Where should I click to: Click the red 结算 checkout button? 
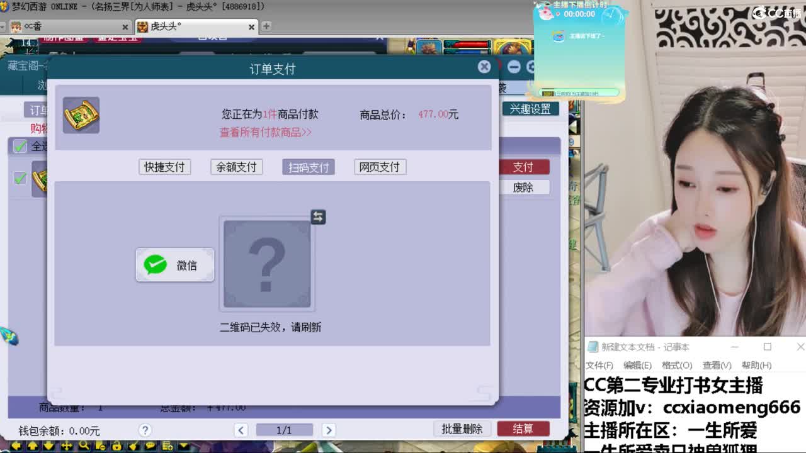pos(523,428)
